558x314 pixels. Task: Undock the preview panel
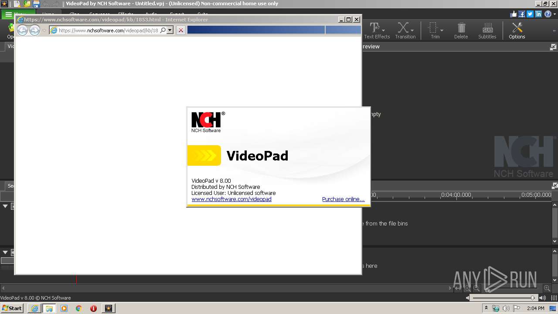(x=553, y=47)
